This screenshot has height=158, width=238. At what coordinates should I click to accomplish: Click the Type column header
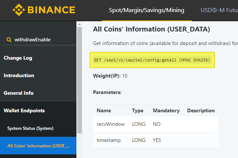tap(137, 110)
